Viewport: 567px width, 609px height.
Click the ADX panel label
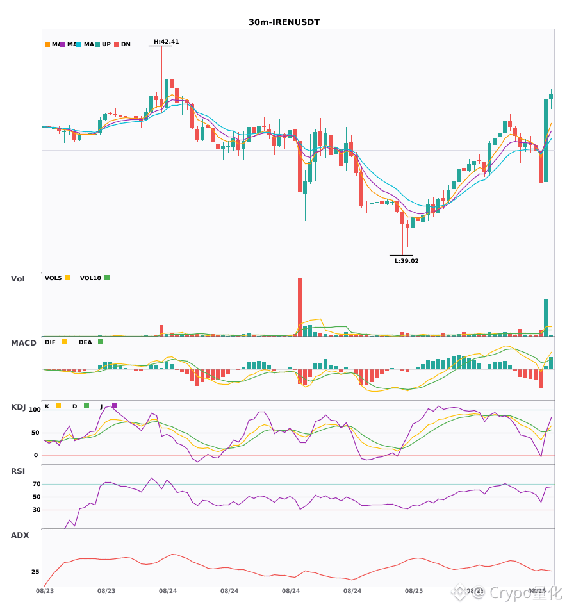pos(20,535)
